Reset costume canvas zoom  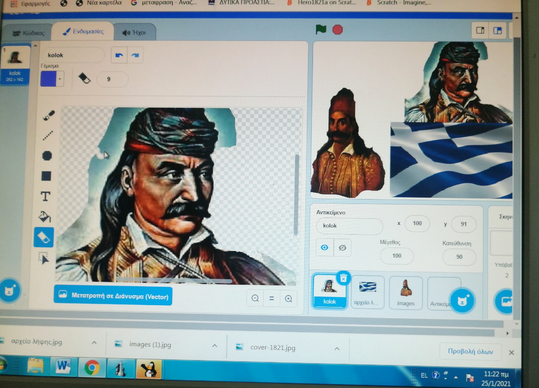(272, 298)
